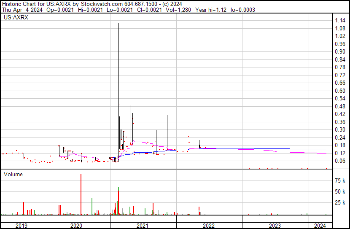Click the 0.48 price axis value
This screenshot has width=350, height=229.
340,106
